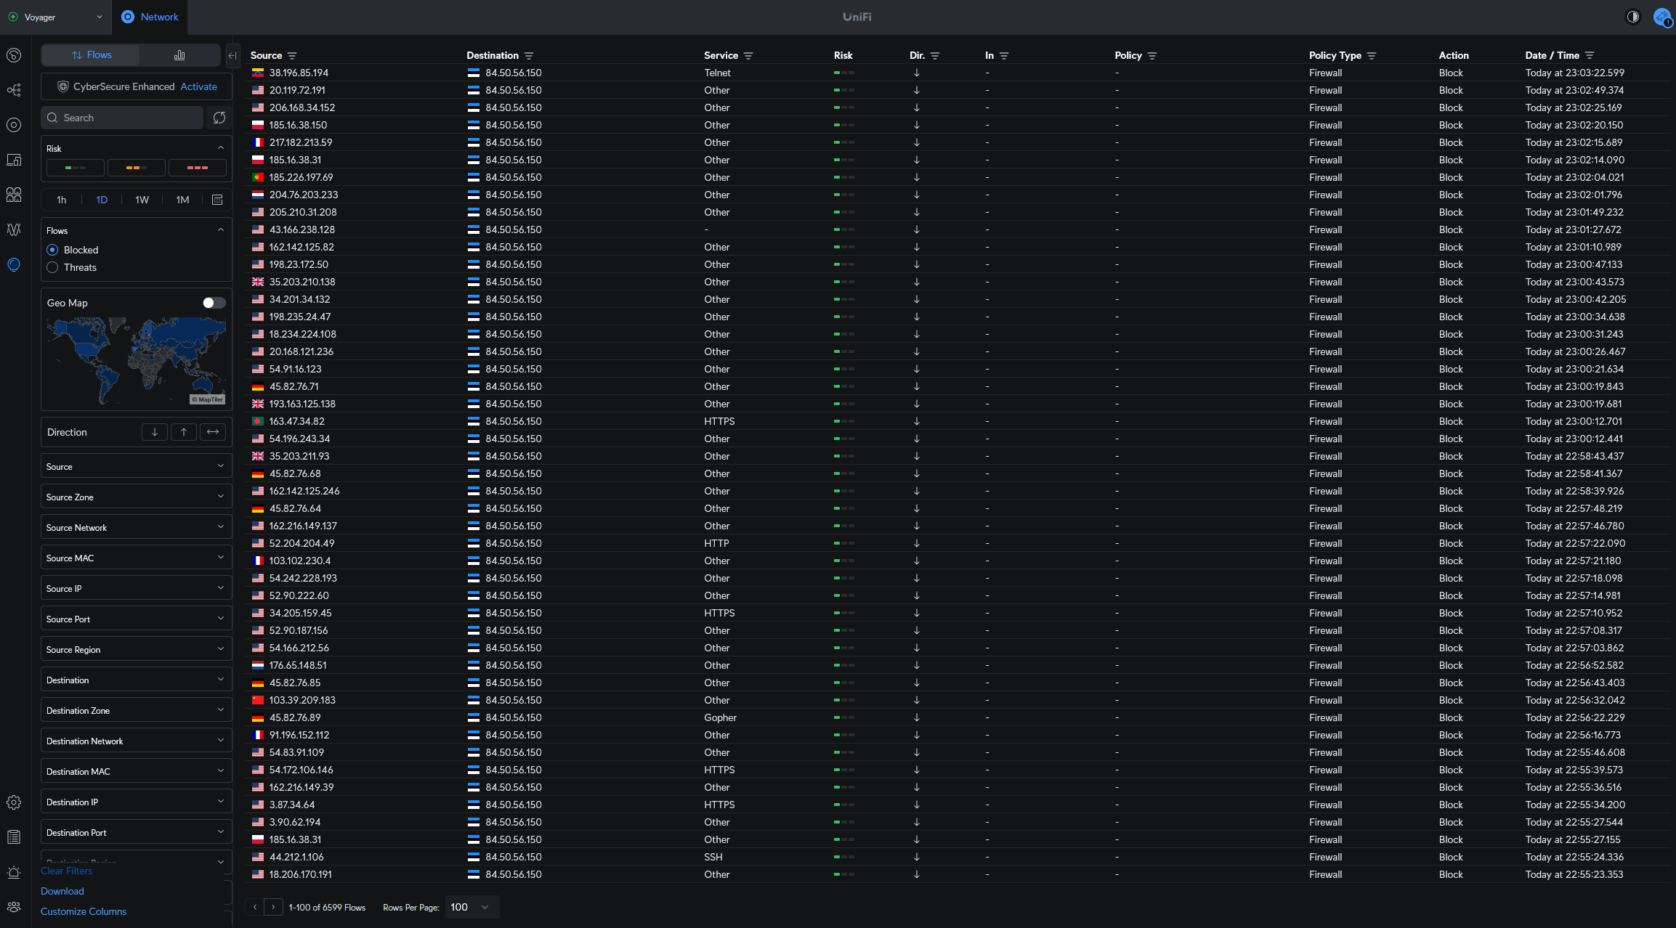
Task: Open Settings gear in left sidebar
Action: click(14, 802)
